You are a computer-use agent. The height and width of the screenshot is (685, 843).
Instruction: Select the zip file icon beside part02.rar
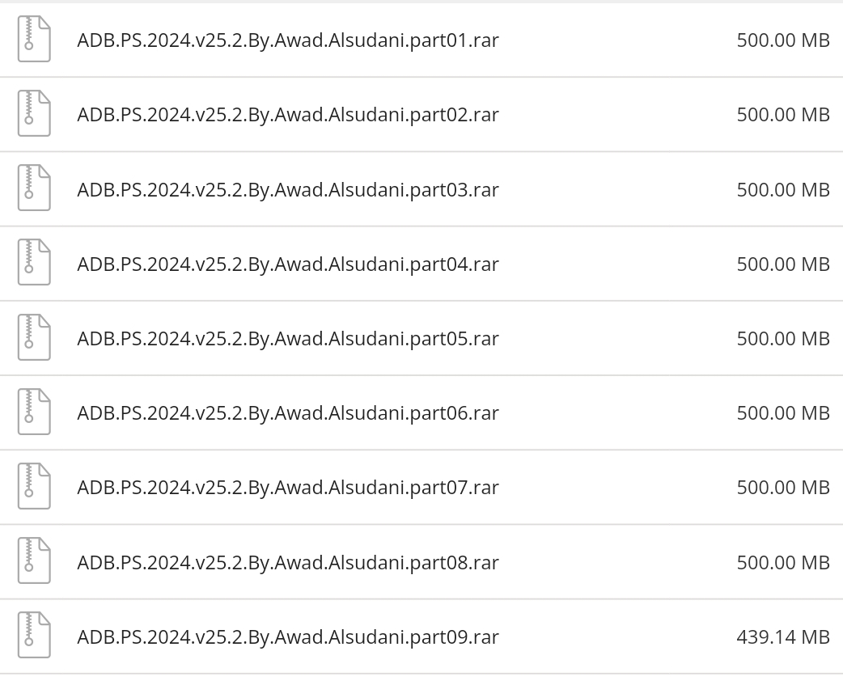tap(34, 114)
